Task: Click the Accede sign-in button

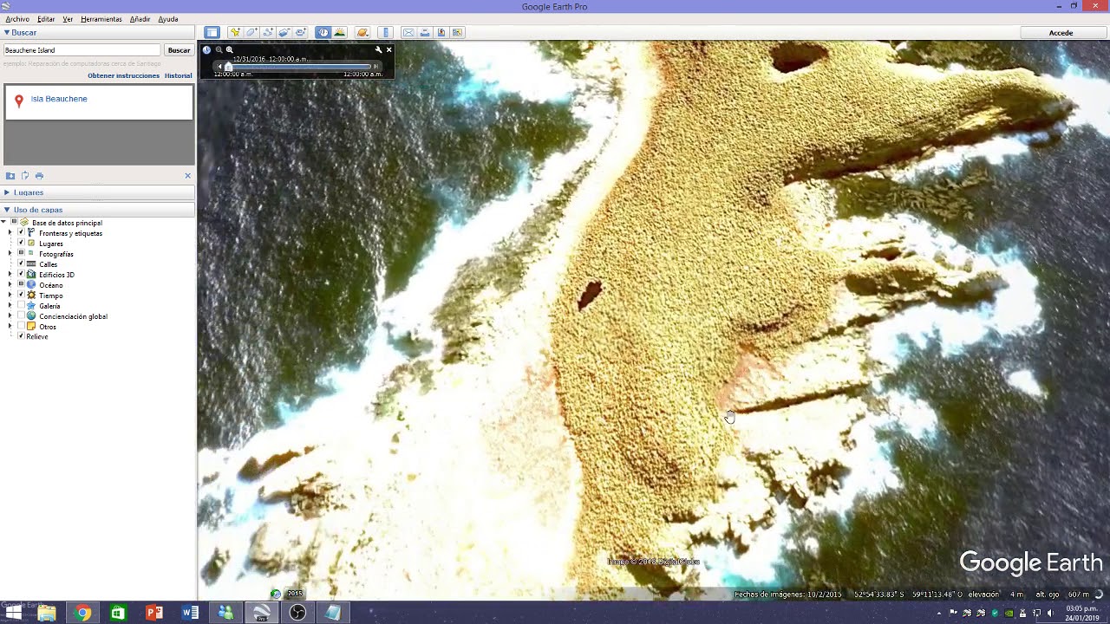Action: click(x=1061, y=33)
